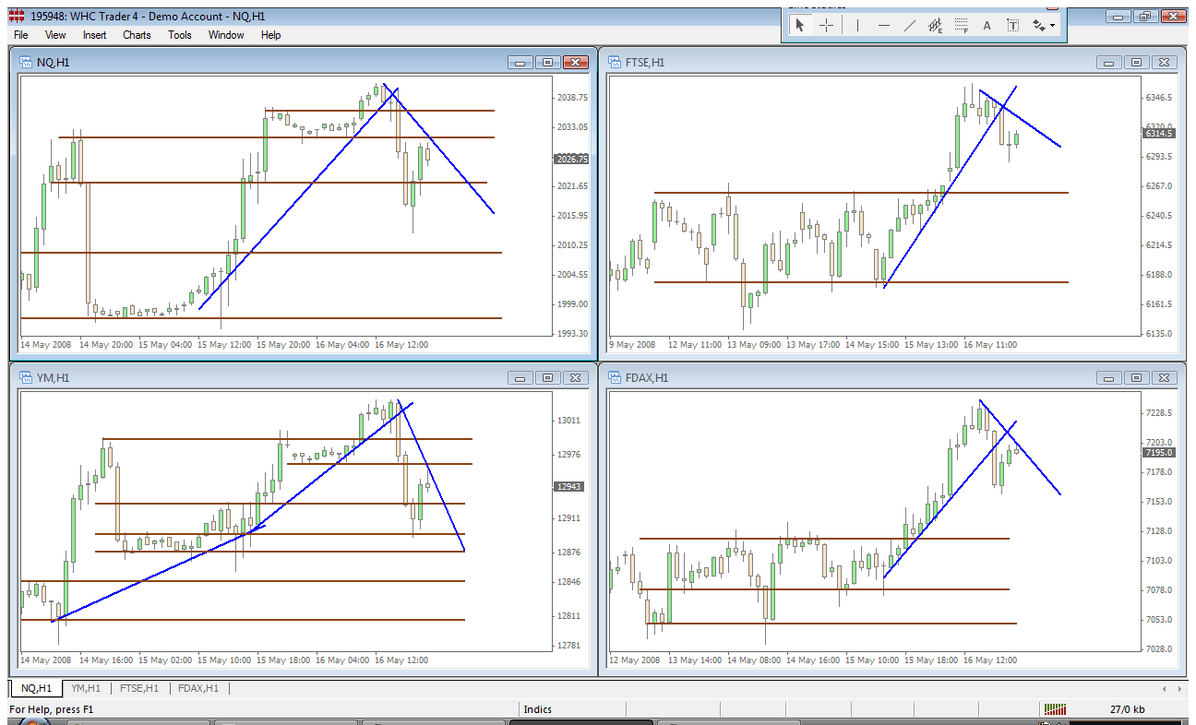
Task: Click the FDAX,H1 chart window icon
Action: (x=616, y=377)
